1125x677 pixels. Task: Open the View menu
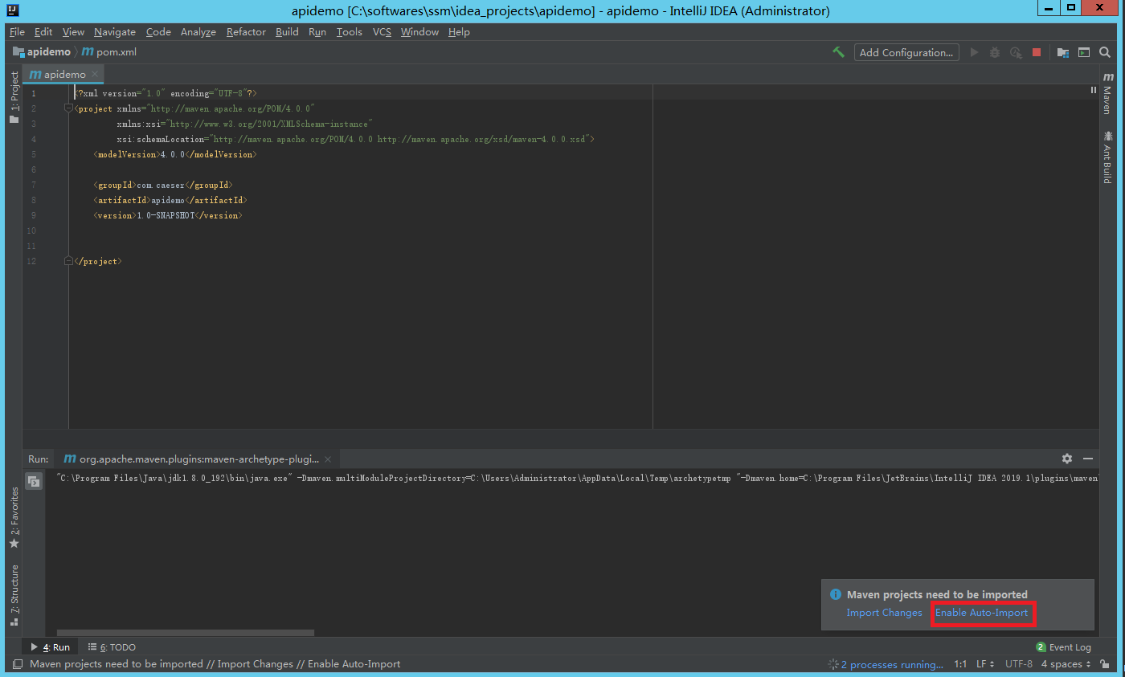73,32
